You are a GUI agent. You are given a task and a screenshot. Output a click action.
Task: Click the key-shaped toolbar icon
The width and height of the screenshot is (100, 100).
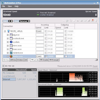point(85,21)
